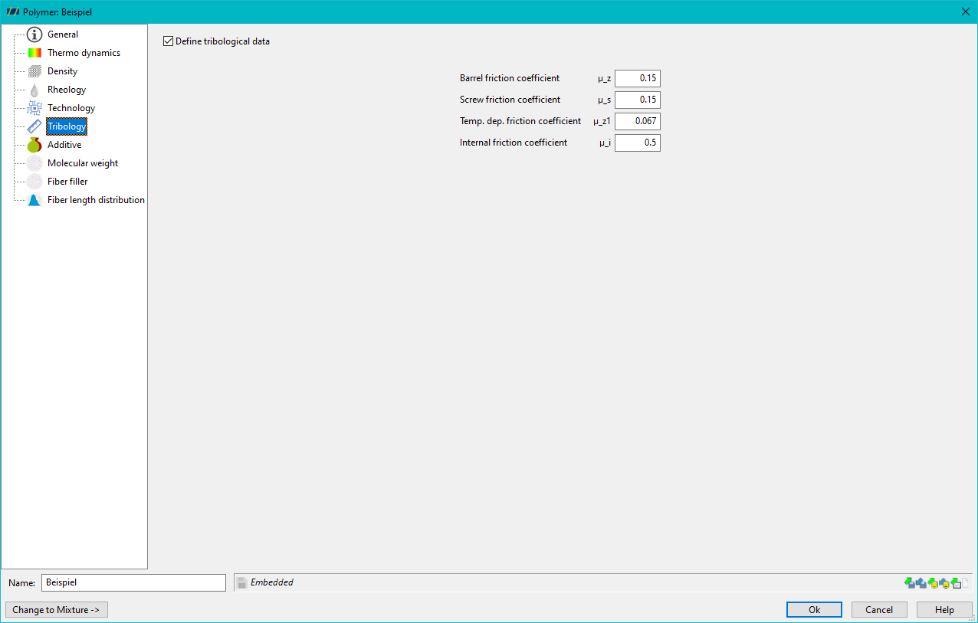978x623 pixels.
Task: Click the Name text field
Action: tap(133, 582)
